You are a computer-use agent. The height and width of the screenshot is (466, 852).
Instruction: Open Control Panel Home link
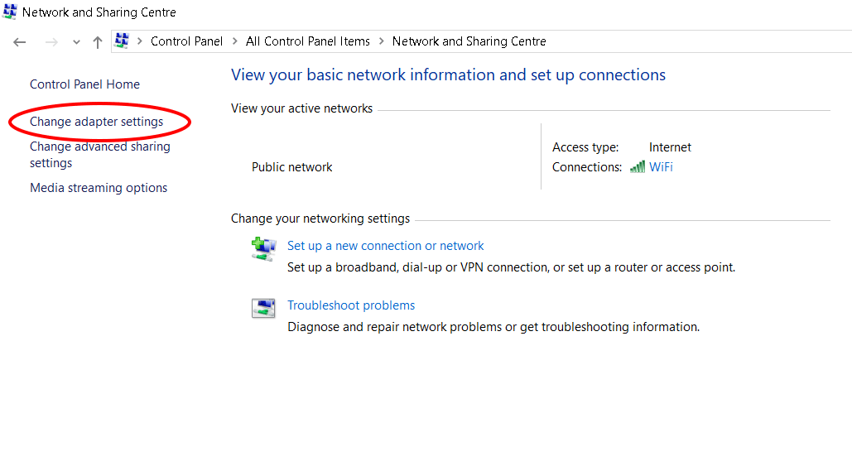click(84, 84)
